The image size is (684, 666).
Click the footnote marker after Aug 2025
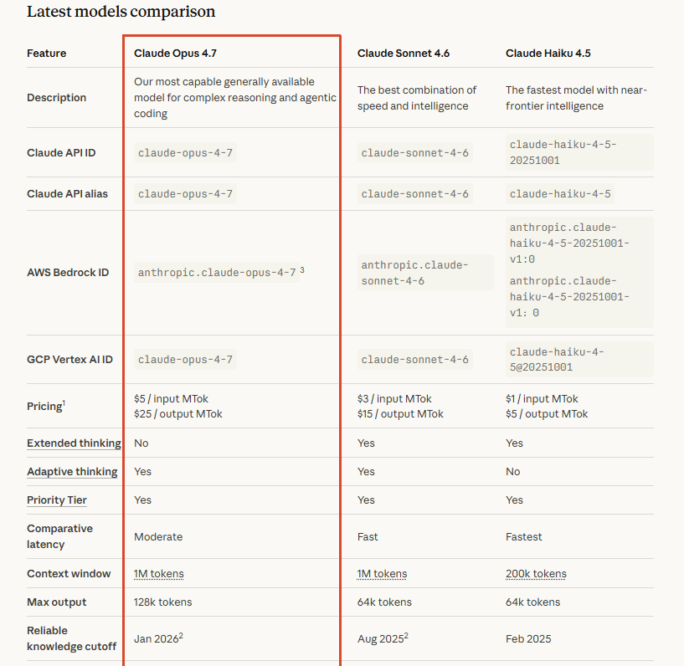point(405,636)
